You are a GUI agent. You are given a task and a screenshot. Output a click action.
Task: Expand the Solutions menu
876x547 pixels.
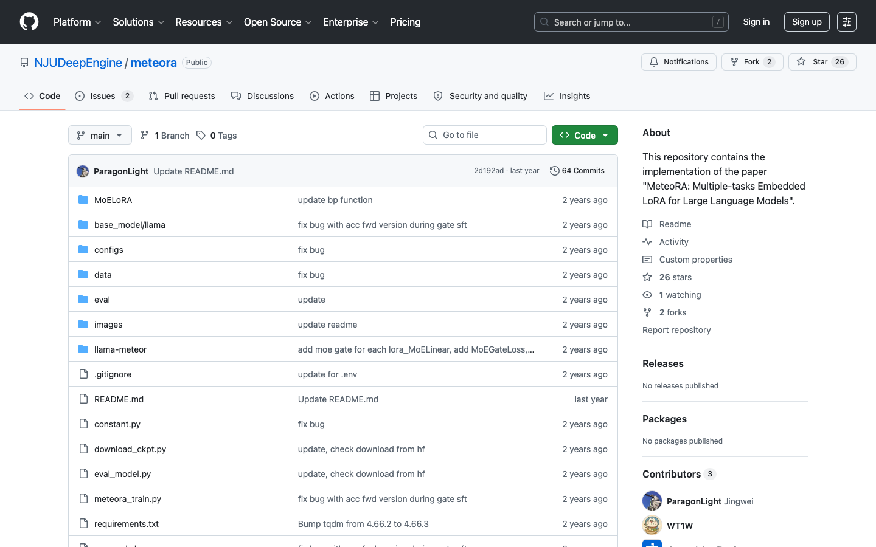139,22
